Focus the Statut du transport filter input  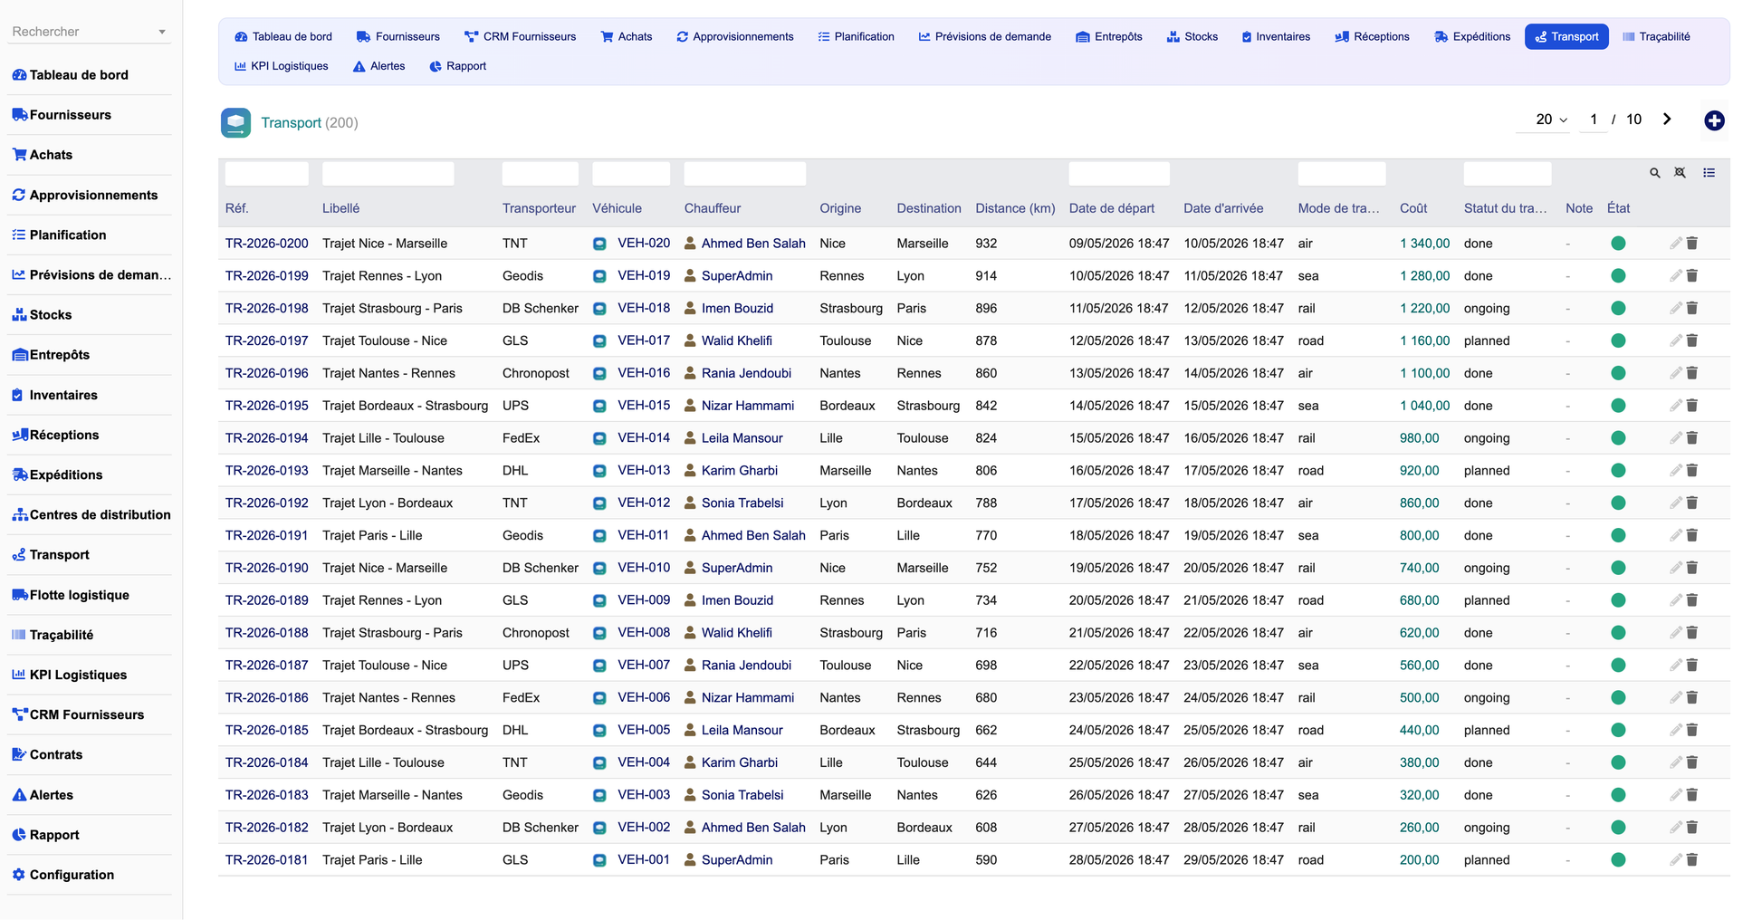pos(1507,173)
